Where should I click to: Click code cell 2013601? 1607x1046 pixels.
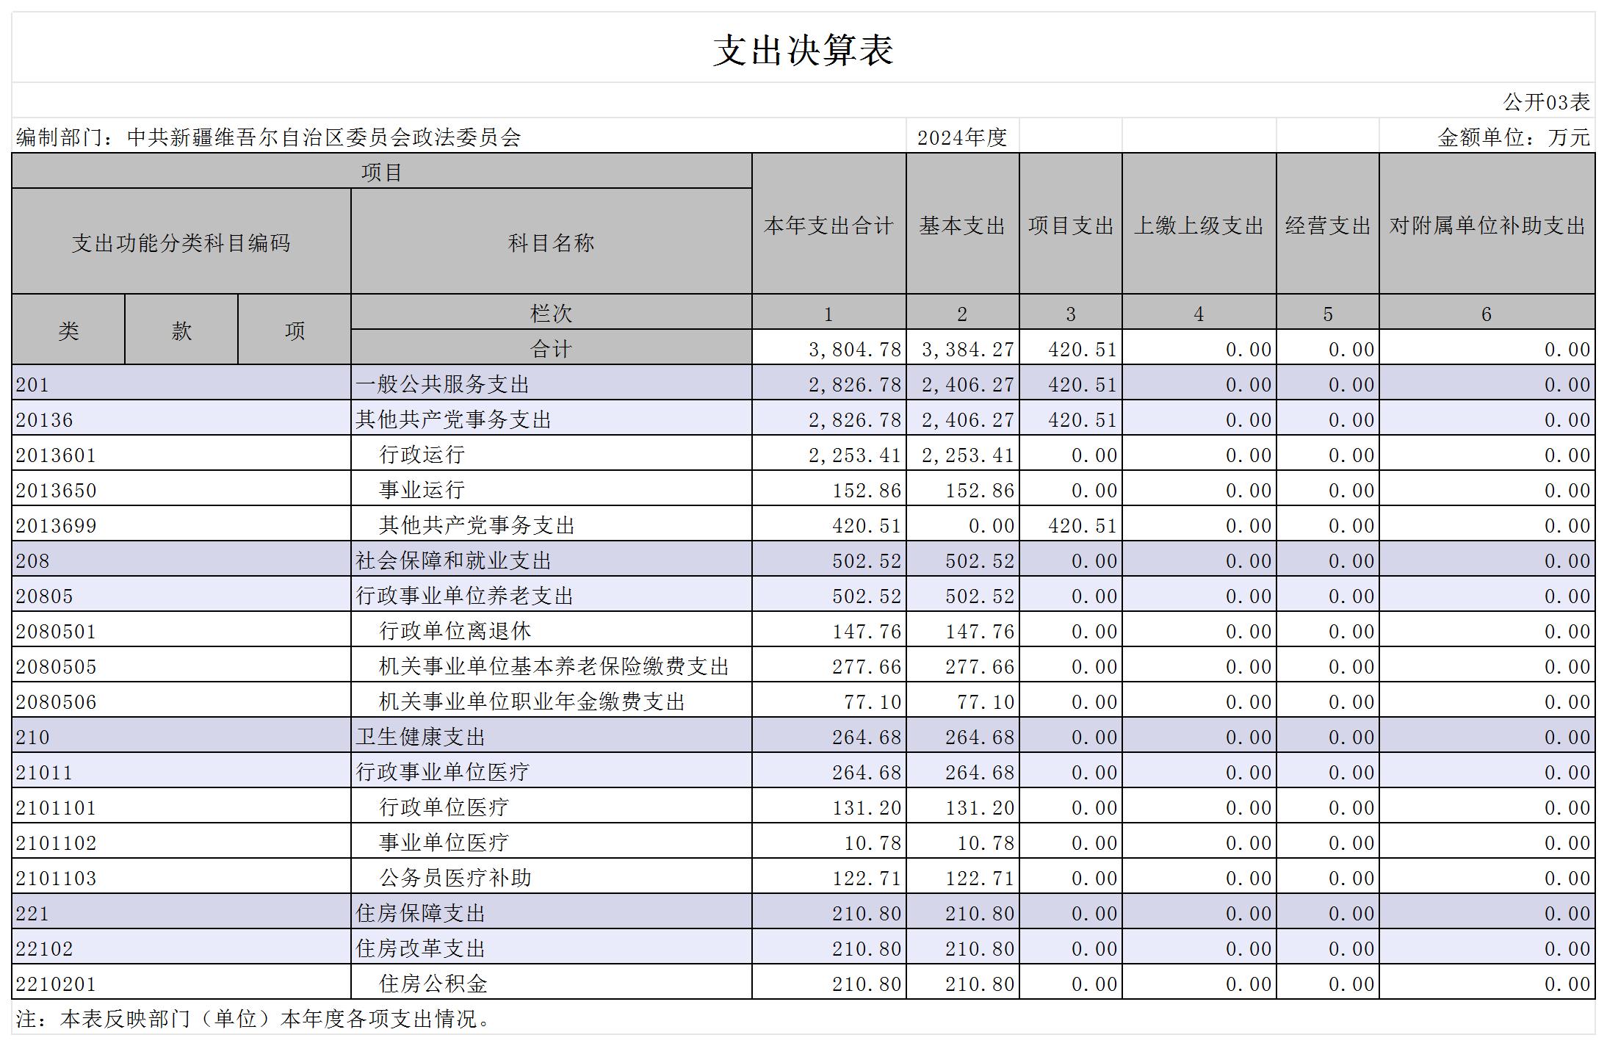[x=56, y=455]
